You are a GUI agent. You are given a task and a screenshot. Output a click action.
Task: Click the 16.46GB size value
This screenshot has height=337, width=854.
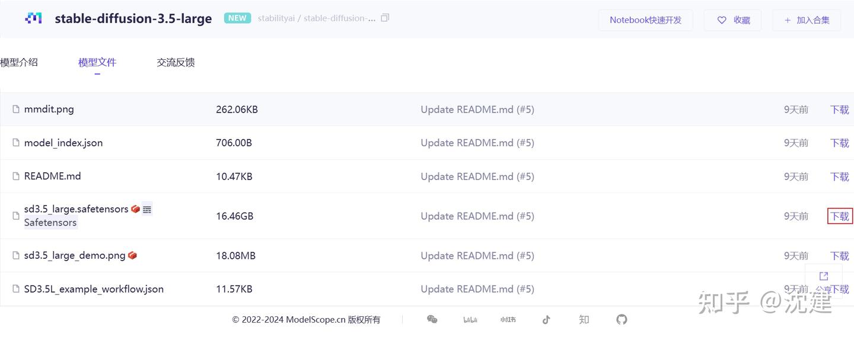point(235,216)
